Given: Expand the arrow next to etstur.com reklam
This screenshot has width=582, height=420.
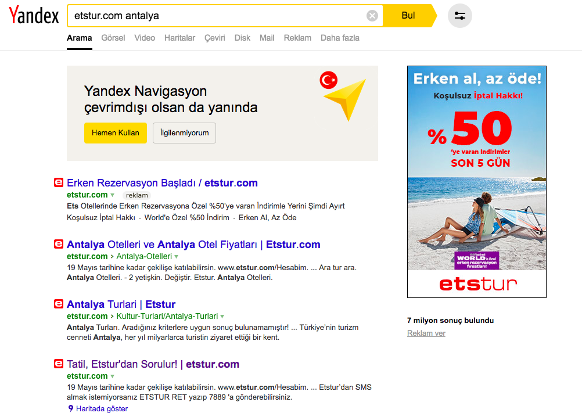Looking at the screenshot, I should pos(113,195).
